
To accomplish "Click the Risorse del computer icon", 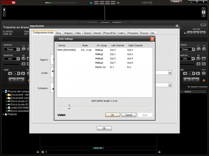I will (6, 92).
